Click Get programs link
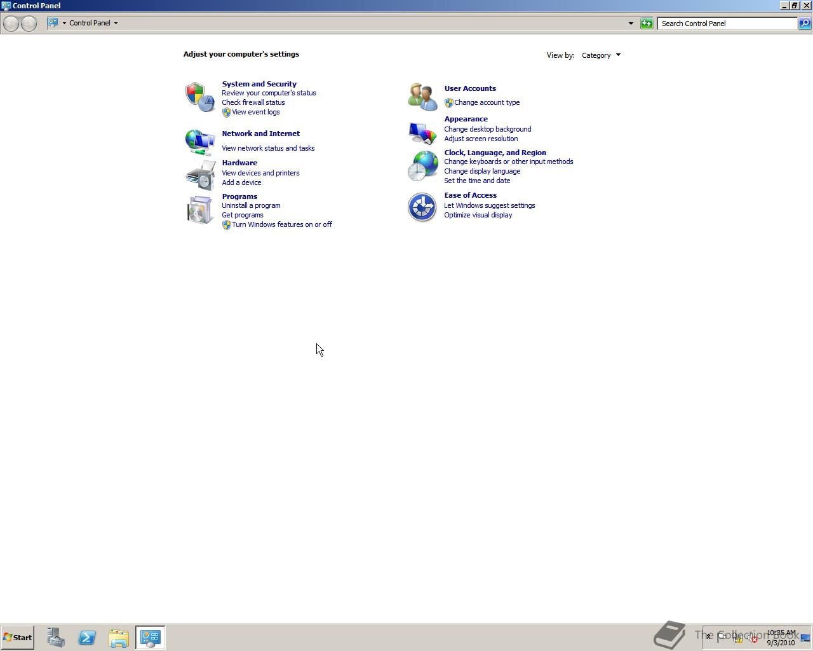This screenshot has width=813, height=651. click(242, 215)
